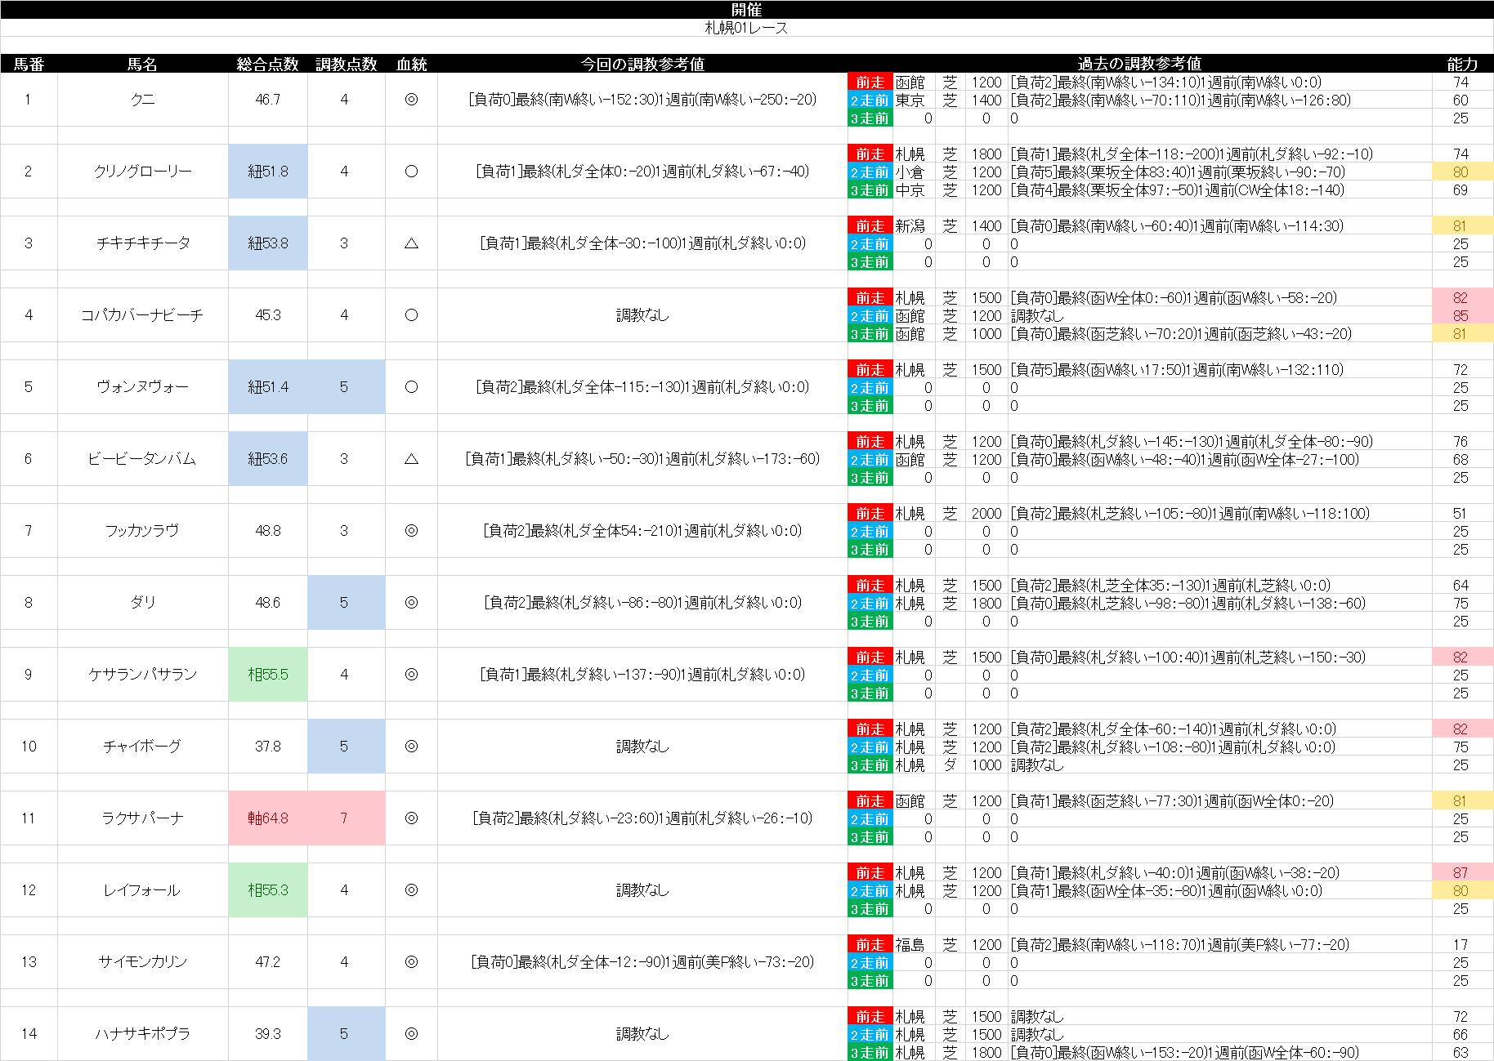Click the horse name サイモンカリン
Screen dimensions: 1494x1061
click(x=142, y=962)
